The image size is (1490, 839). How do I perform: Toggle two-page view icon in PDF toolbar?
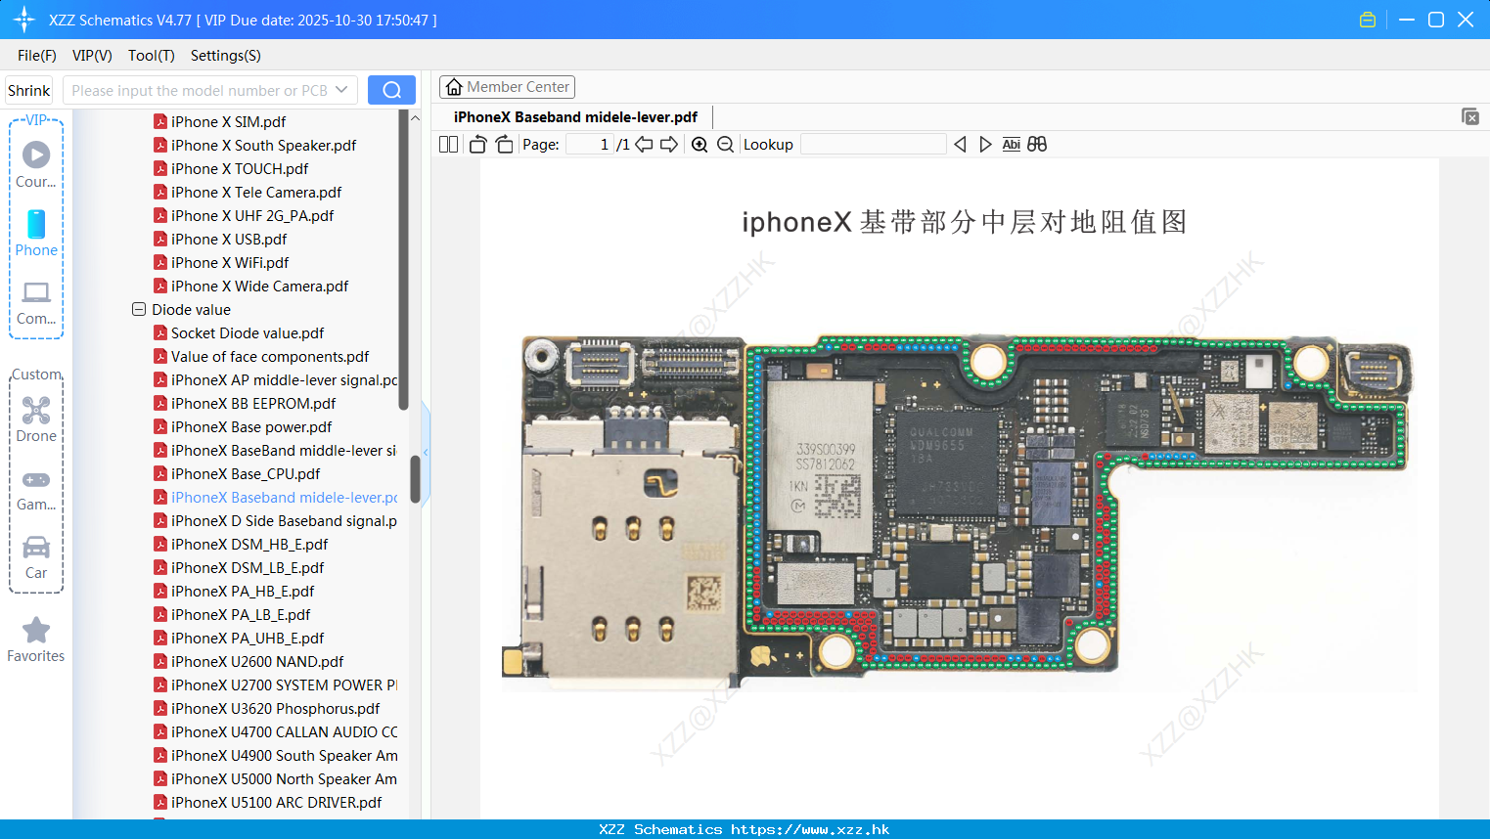tap(449, 144)
